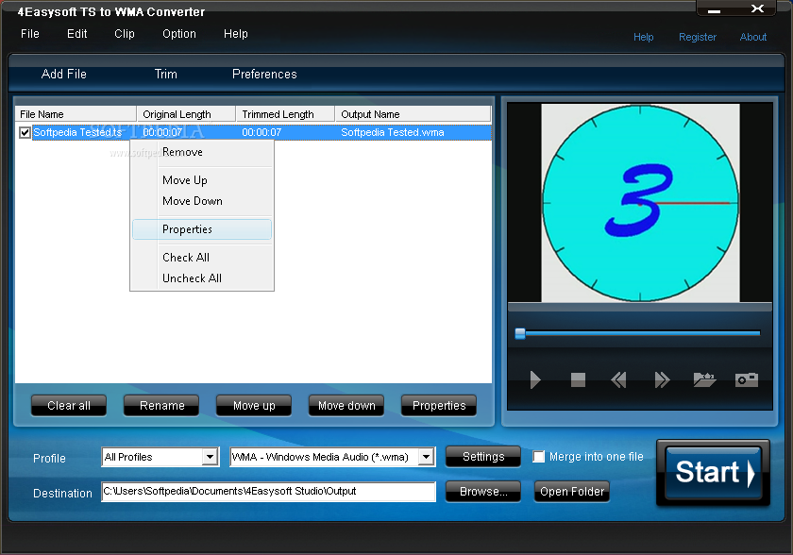Viewport: 793px width, 555px height.
Task: Open the snapshot folder icon
Action: pos(704,379)
